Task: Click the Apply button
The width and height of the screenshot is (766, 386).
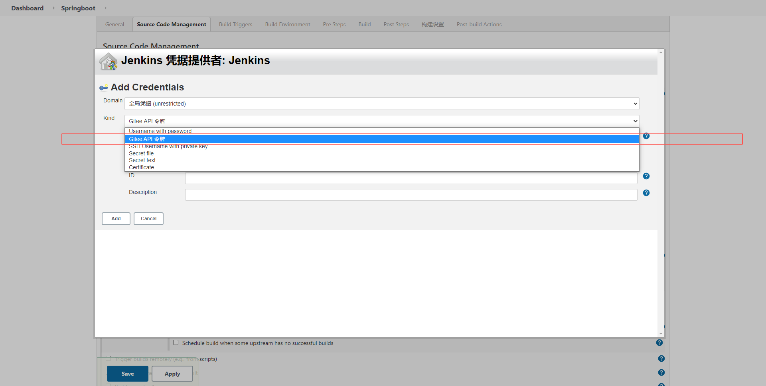Action: tap(172, 374)
